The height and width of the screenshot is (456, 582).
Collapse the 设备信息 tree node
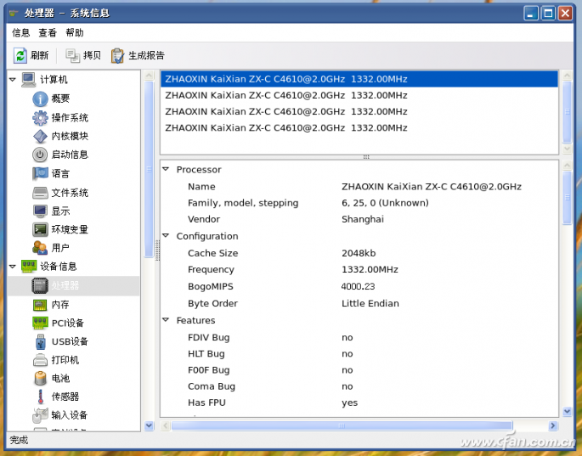tap(13, 267)
